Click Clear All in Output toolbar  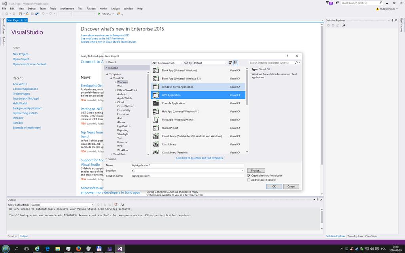(116, 205)
